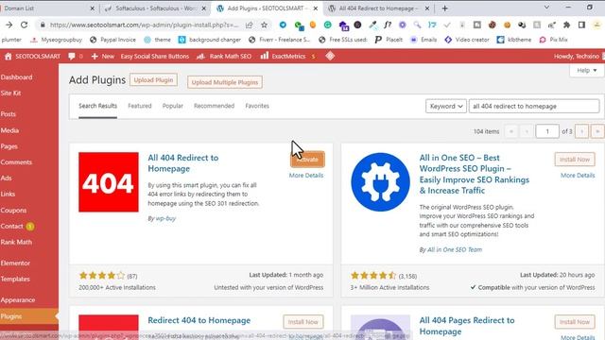Click the plugin search input field
The width and height of the screenshot is (605, 340).
point(534,106)
